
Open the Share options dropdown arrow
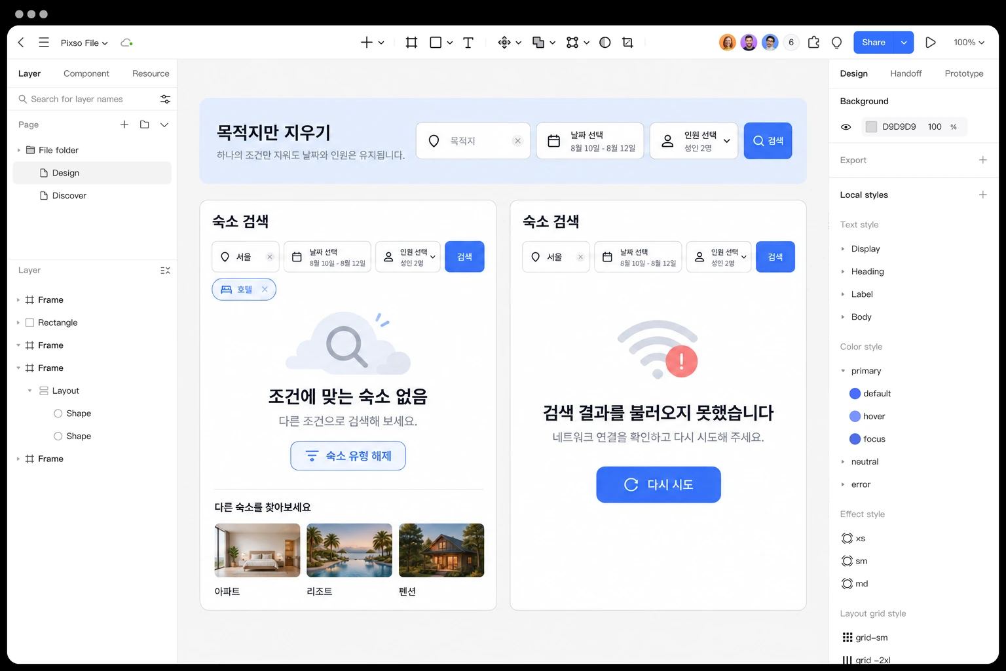904,43
